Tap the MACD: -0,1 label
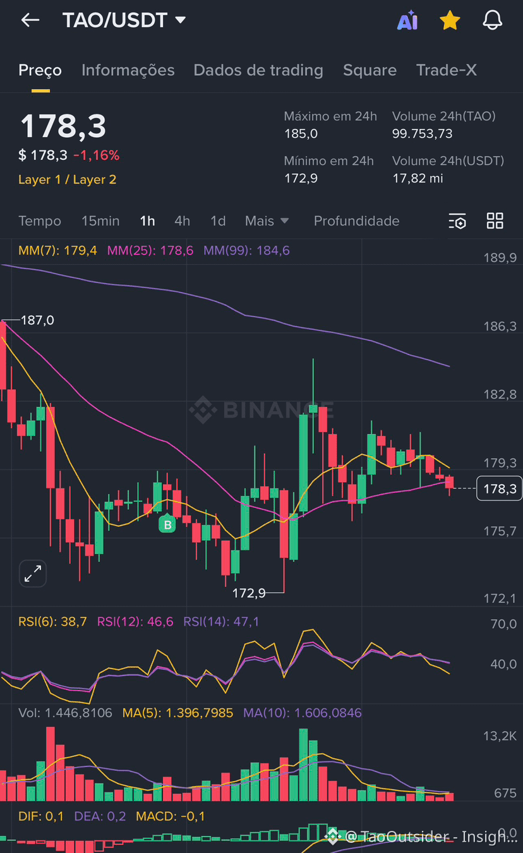This screenshot has height=853, width=523. click(171, 816)
